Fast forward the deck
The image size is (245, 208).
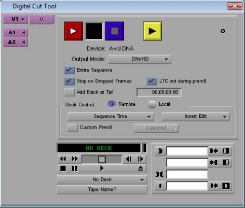pos(75,159)
